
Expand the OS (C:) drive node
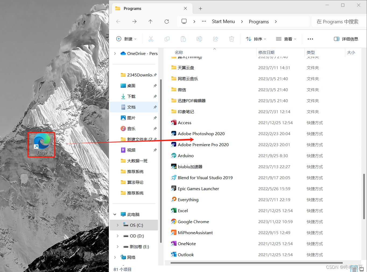click(118, 225)
